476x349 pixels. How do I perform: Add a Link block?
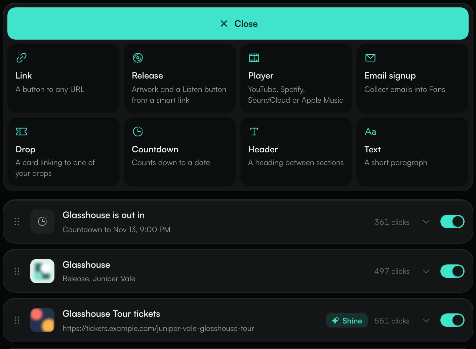point(64,79)
